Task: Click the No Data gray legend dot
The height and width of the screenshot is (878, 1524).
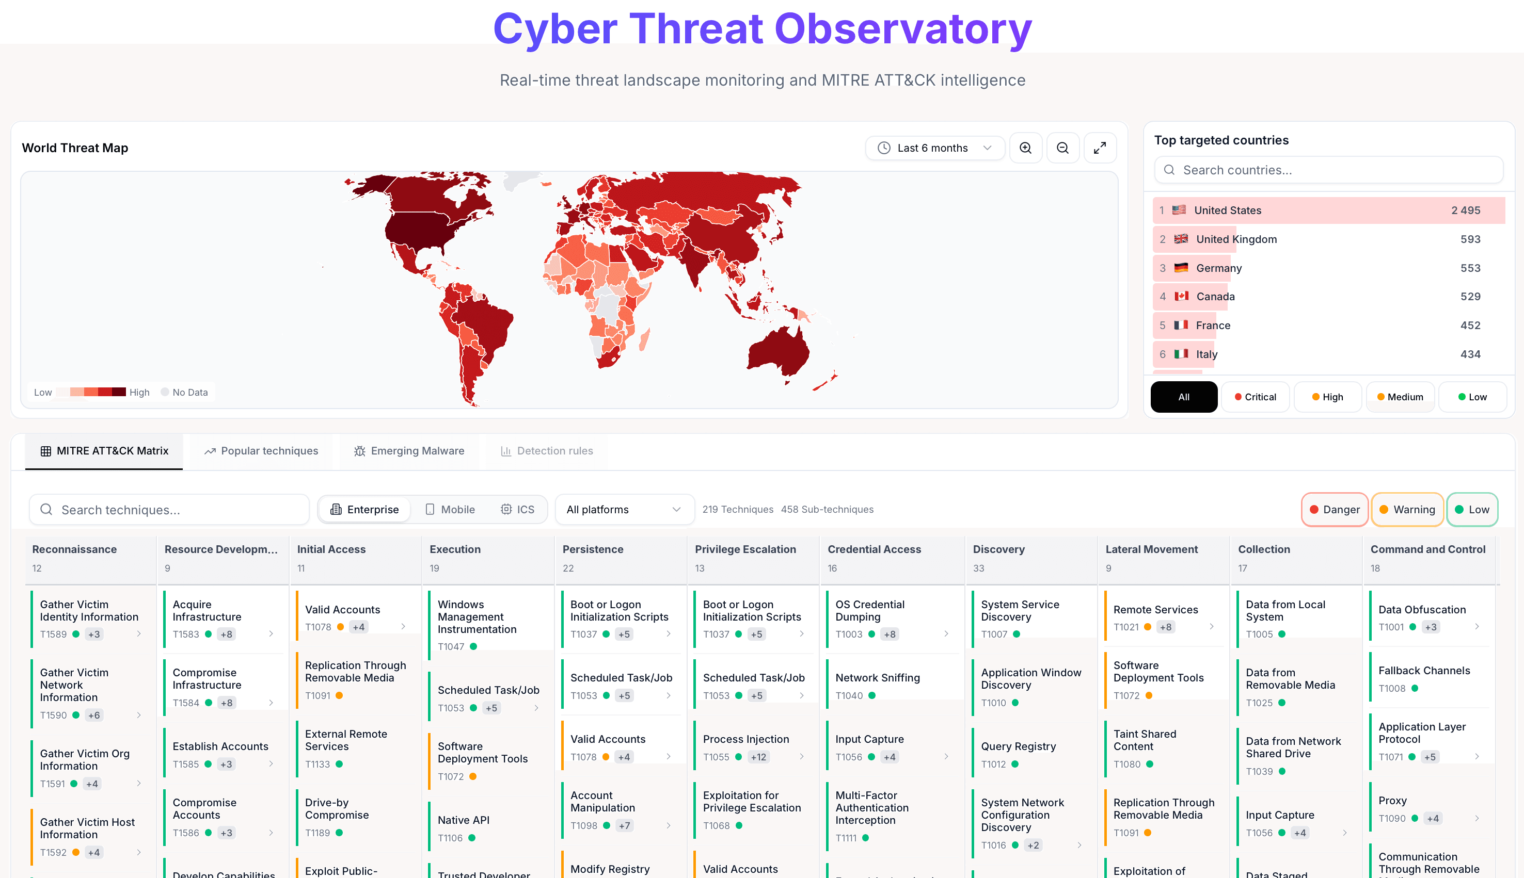Action: coord(164,392)
